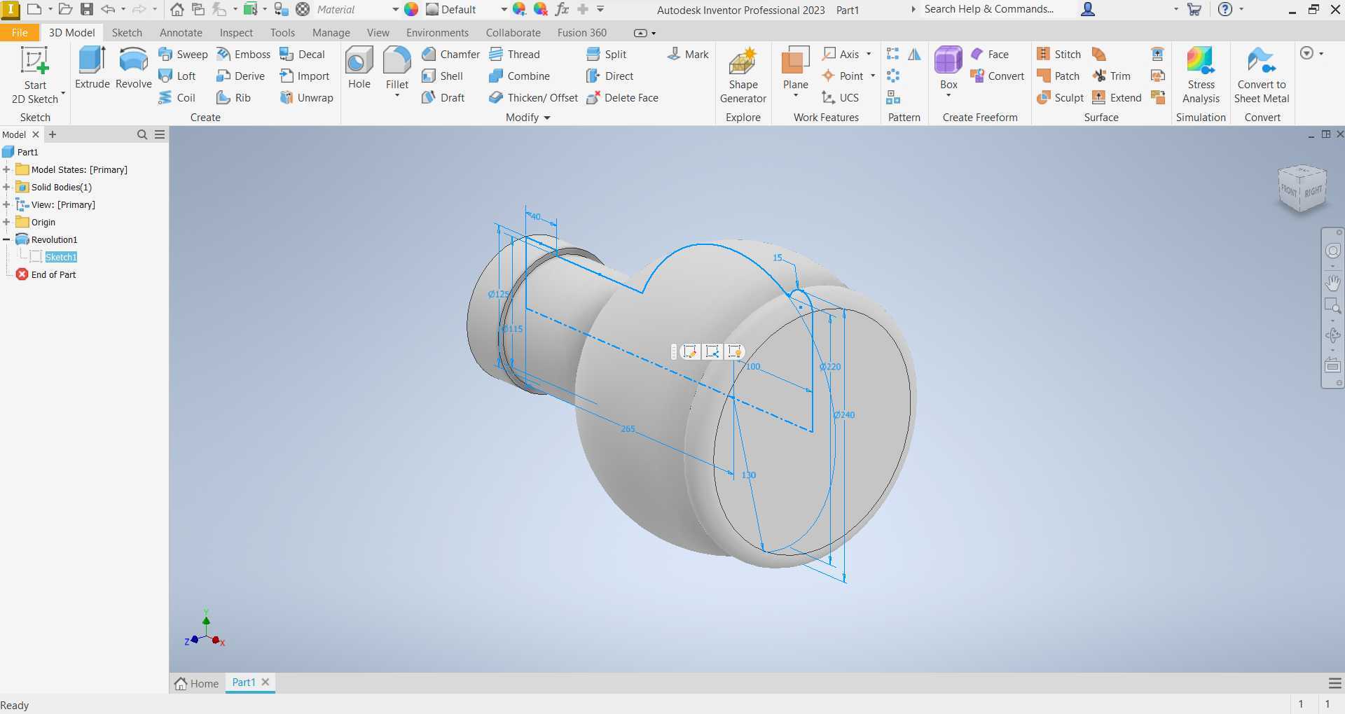Image resolution: width=1345 pixels, height=714 pixels.
Task: Choose the Loft command
Action: click(x=177, y=76)
